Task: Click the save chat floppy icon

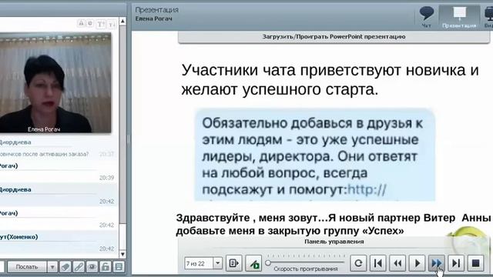Action: [119, 267]
